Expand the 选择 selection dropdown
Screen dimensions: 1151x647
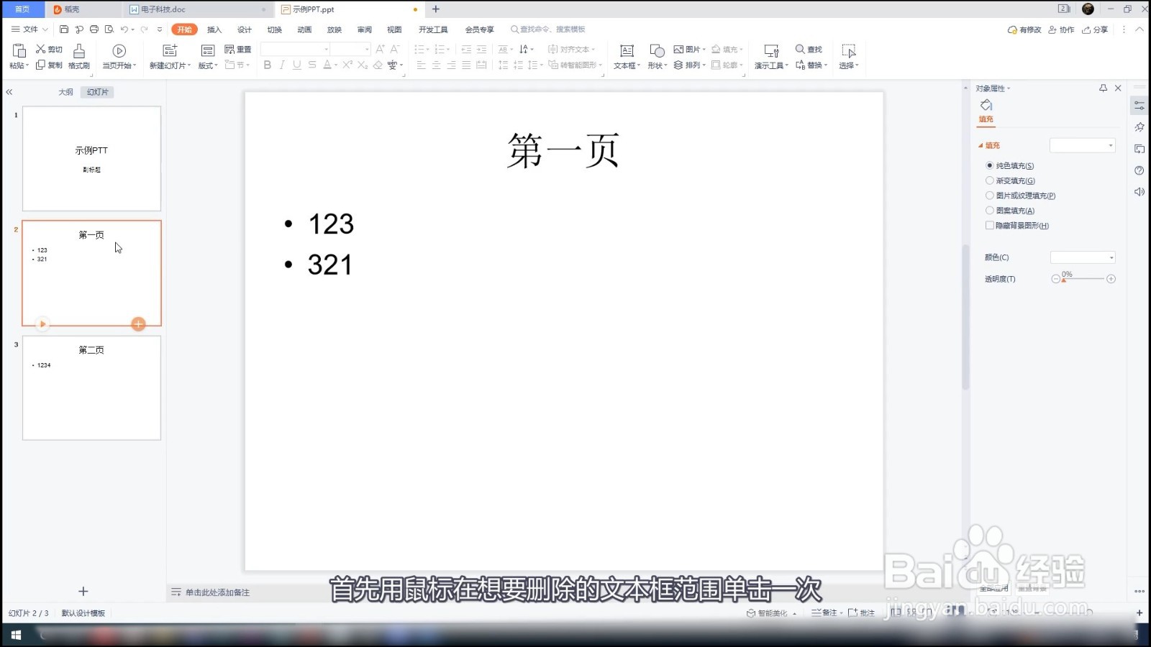click(849, 64)
